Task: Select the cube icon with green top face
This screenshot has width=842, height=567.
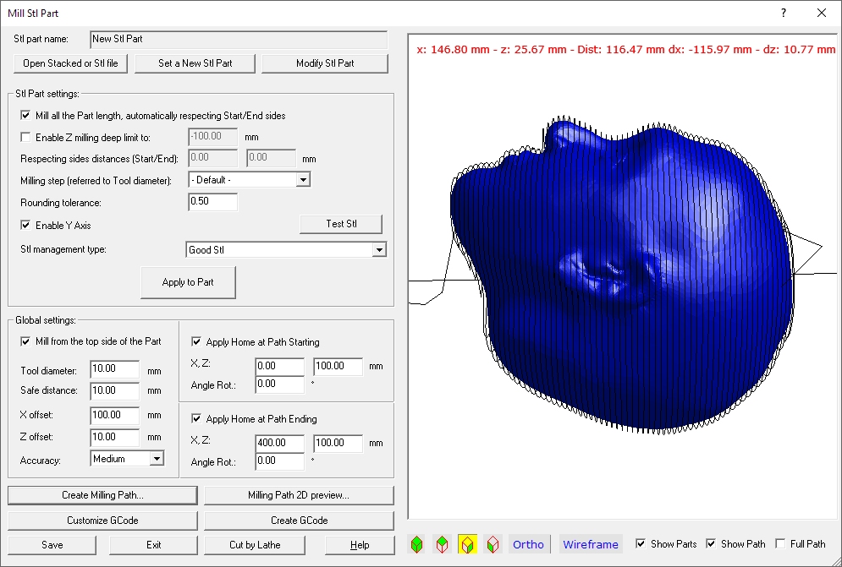Action: coord(442,545)
